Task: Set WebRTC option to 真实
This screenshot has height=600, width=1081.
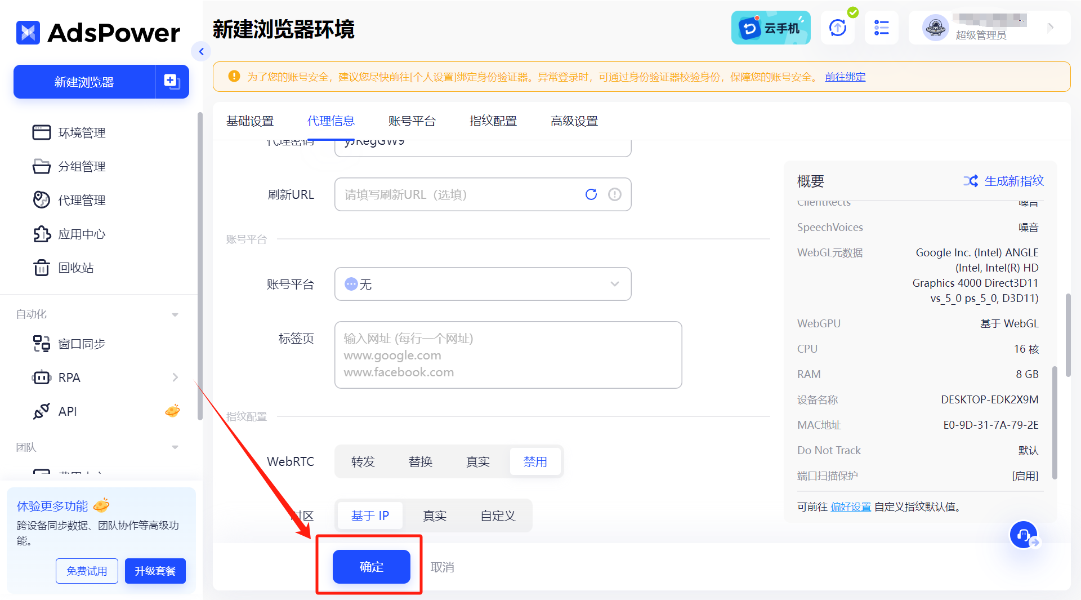Action: pos(477,462)
